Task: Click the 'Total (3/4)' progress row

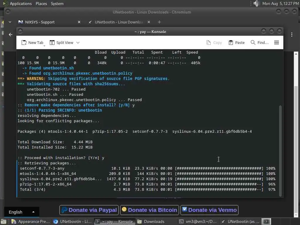Action: [x=147, y=190]
